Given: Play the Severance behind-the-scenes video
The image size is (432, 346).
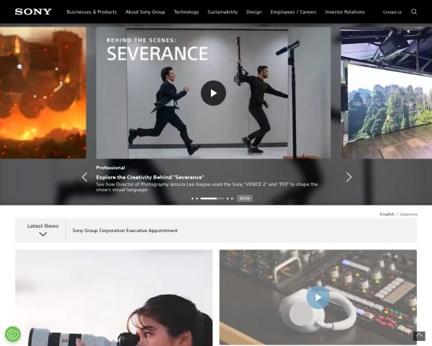Looking at the screenshot, I should tap(213, 93).
